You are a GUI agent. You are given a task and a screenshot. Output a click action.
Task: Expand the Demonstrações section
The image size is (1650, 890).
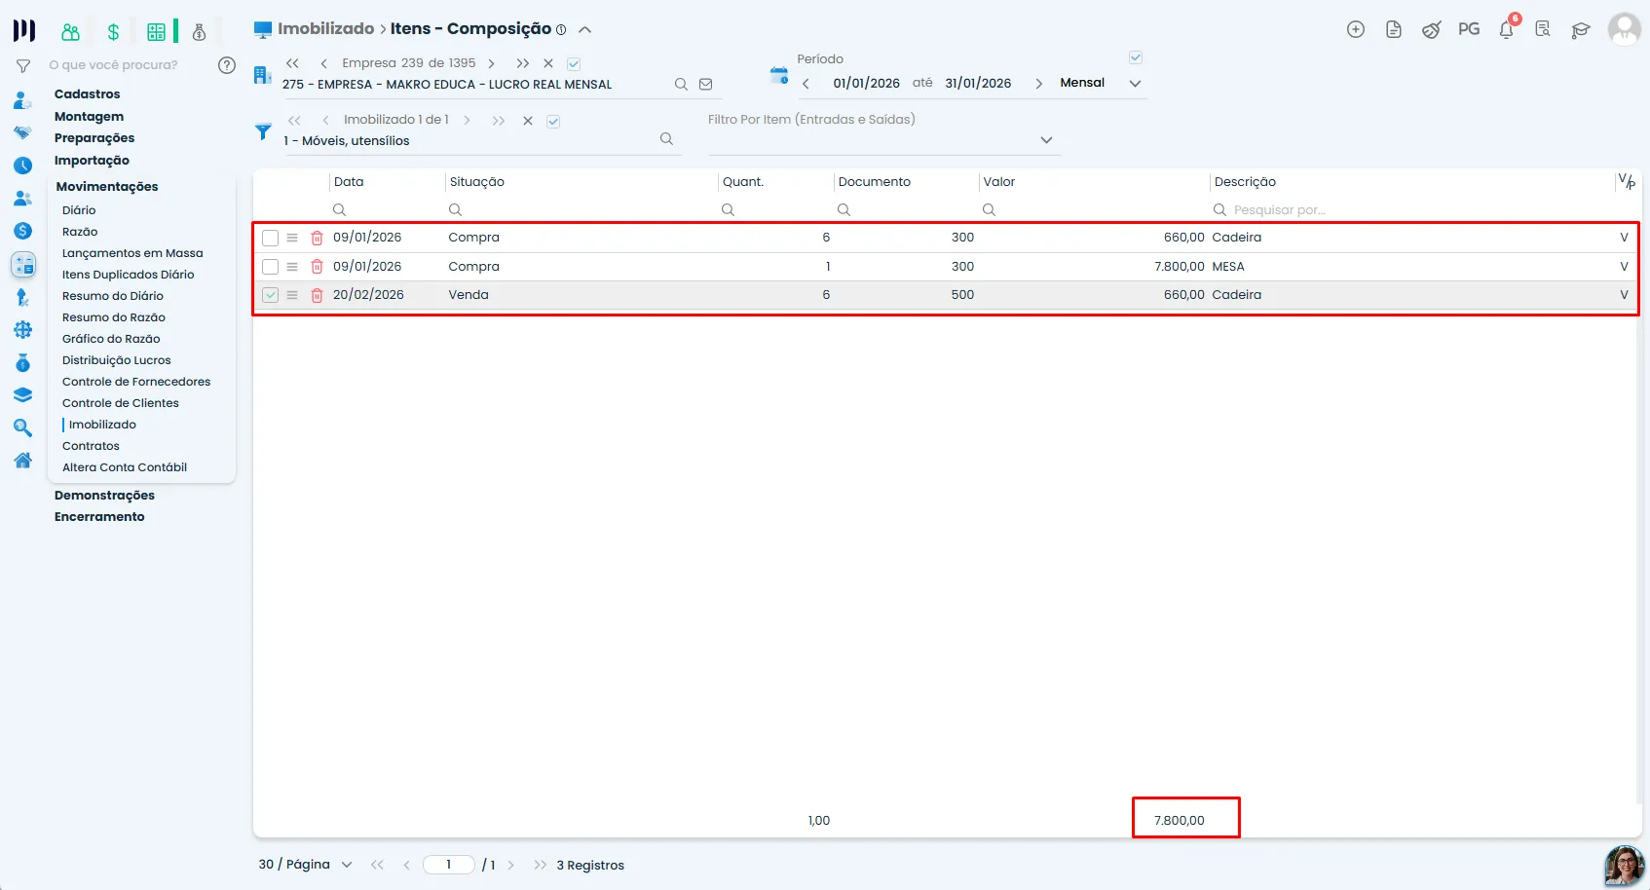[104, 496]
